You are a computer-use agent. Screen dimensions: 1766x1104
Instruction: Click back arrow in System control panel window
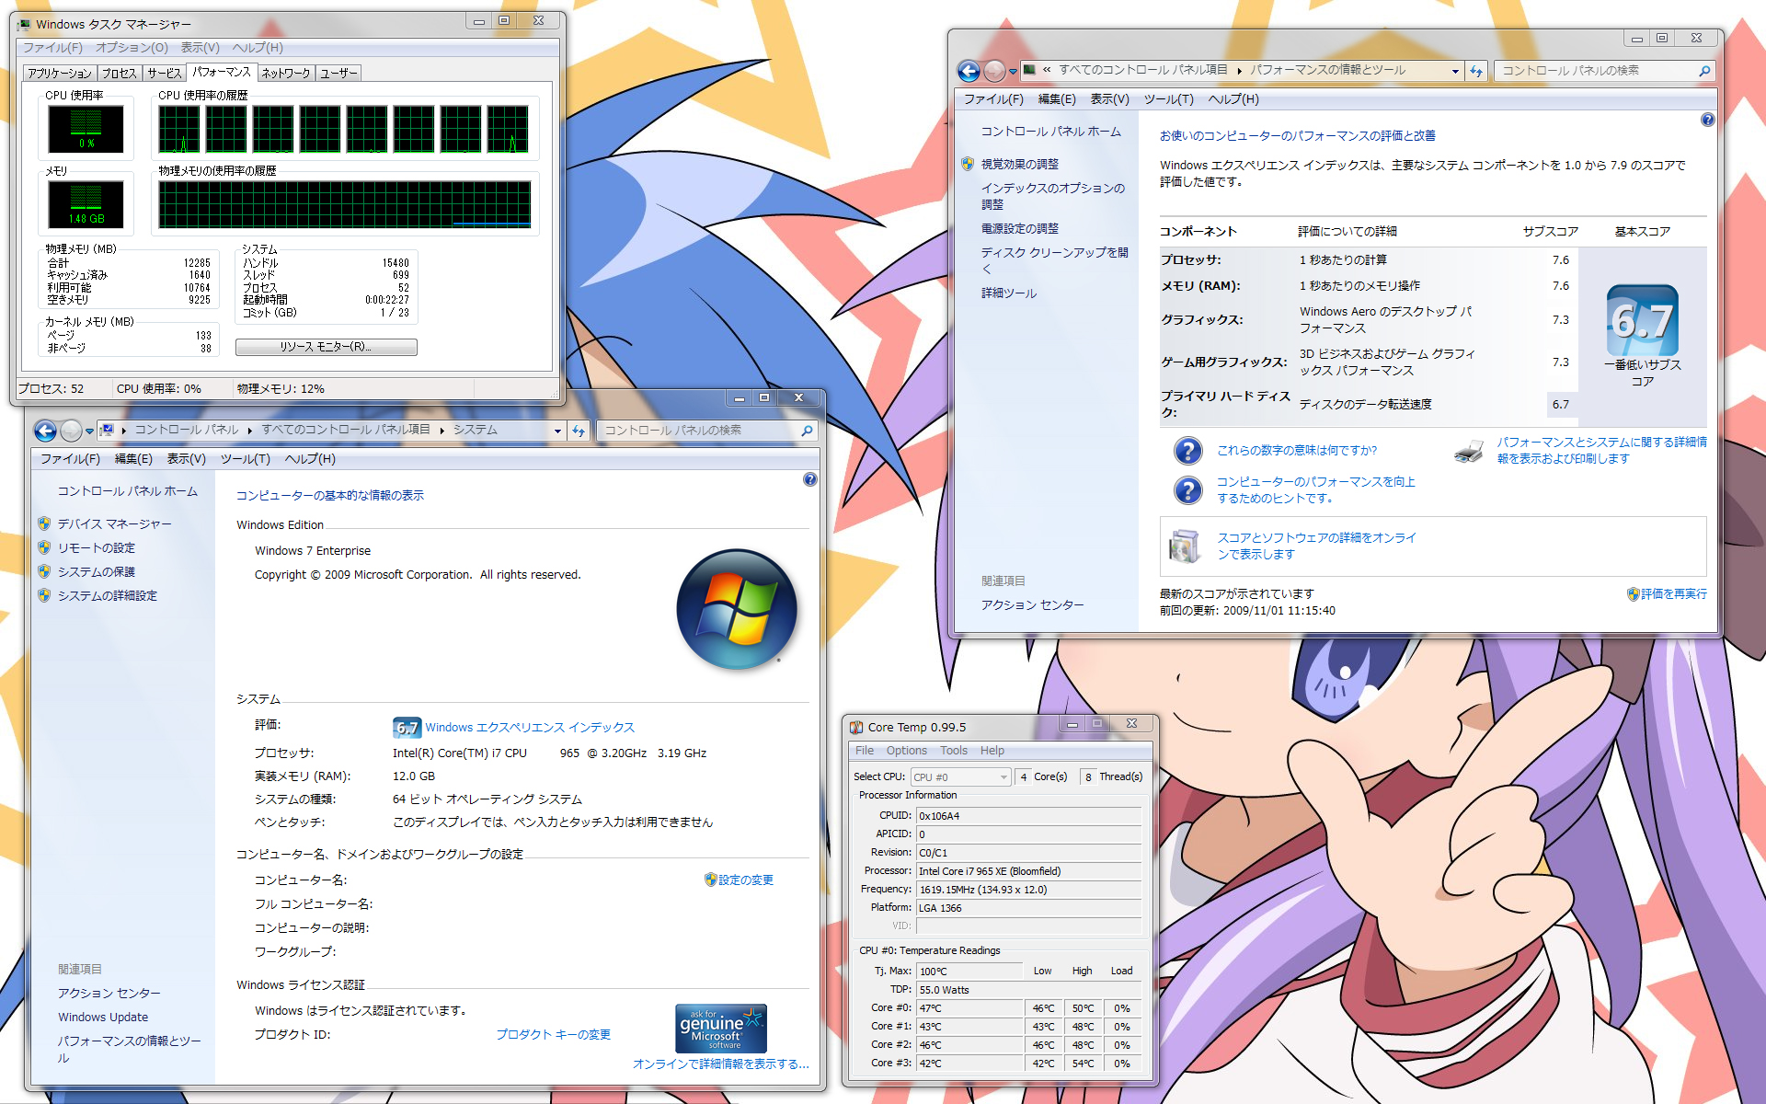[45, 431]
